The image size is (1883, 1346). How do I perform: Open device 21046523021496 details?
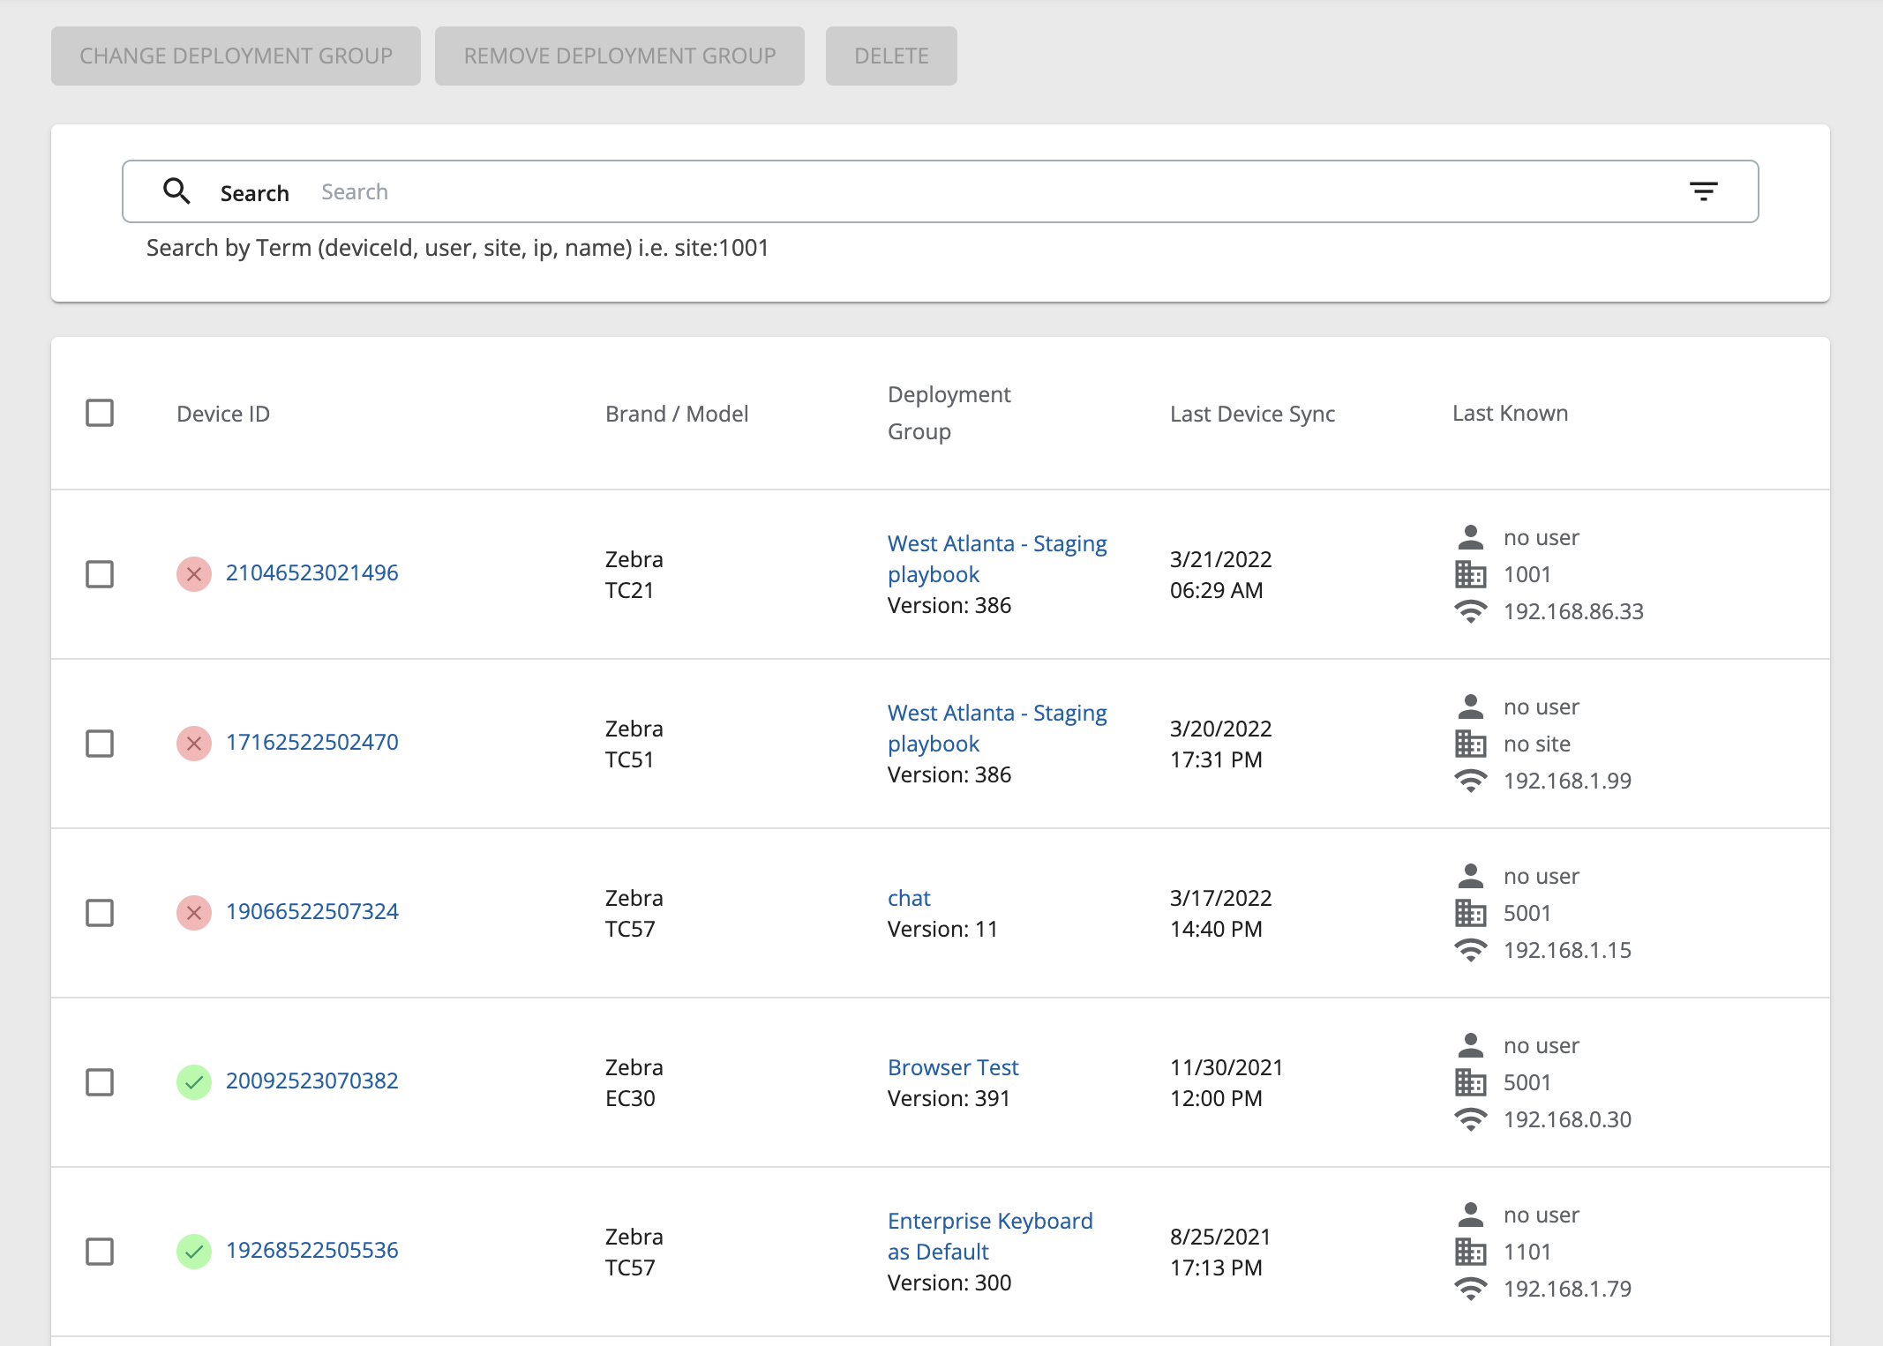tap(312, 572)
